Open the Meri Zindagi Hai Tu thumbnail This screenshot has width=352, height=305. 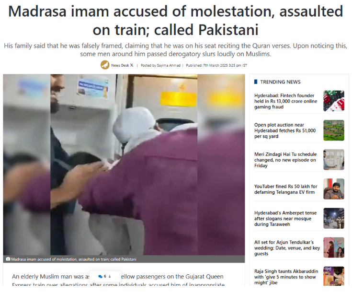(334, 160)
